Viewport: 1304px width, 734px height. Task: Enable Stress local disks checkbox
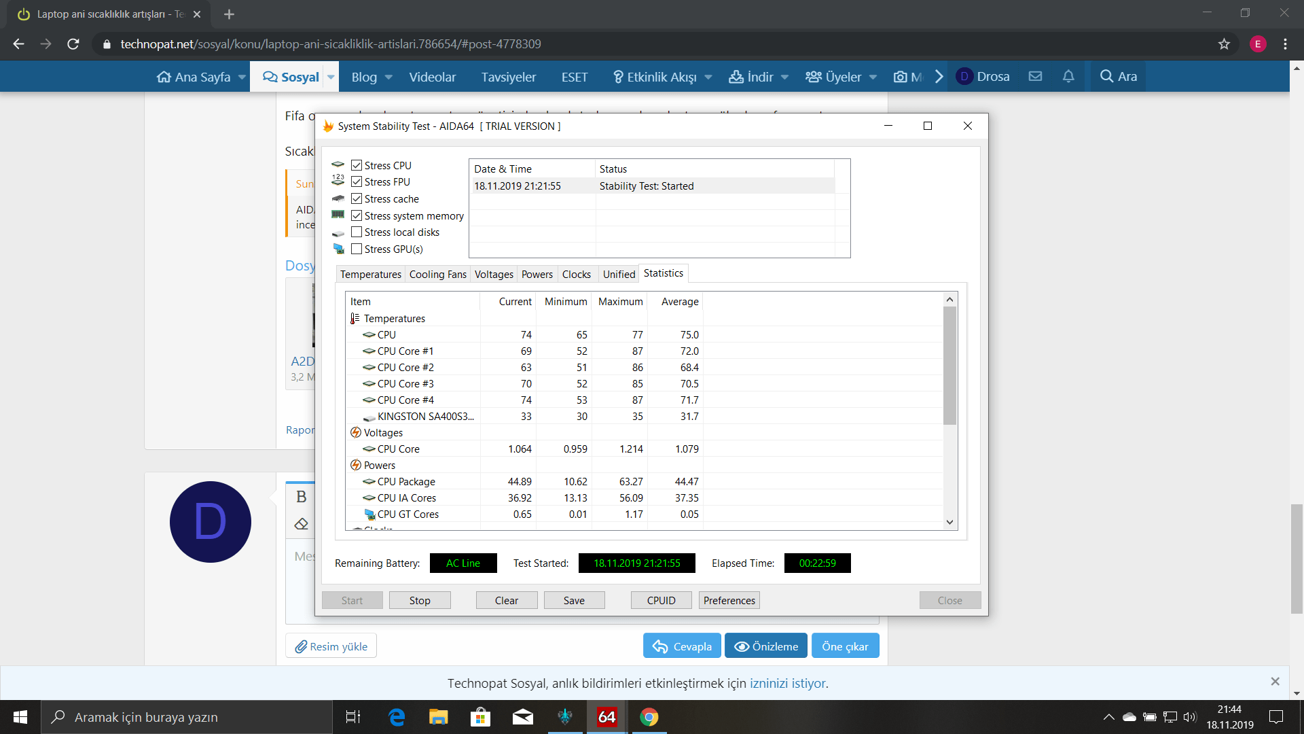point(357,232)
